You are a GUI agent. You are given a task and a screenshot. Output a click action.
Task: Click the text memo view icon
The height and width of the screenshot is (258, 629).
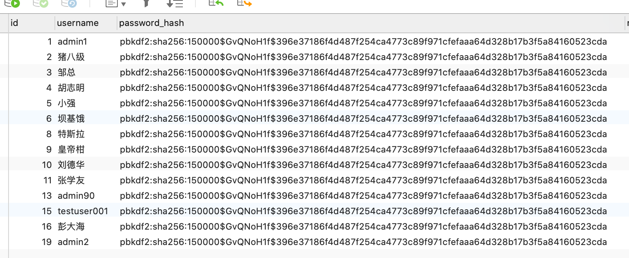(112, 4)
